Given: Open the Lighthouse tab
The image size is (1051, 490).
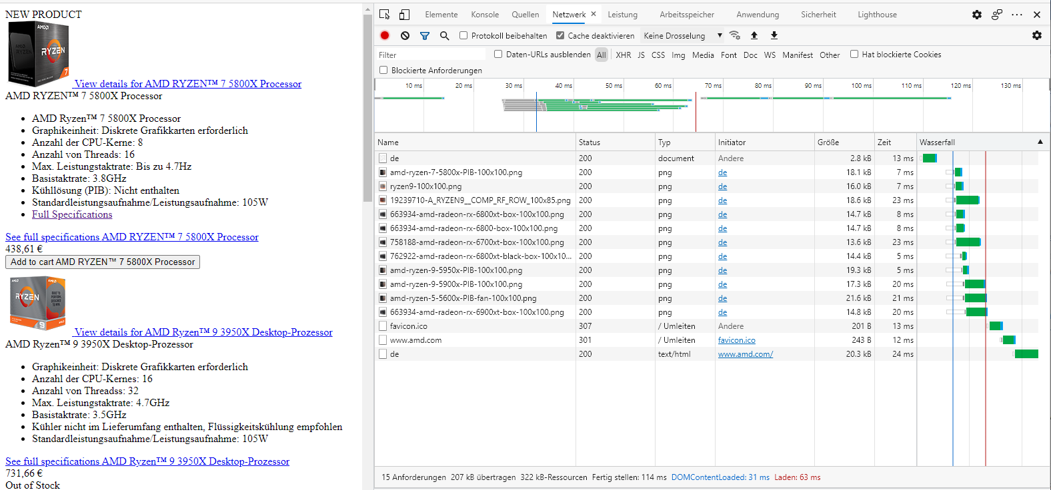Looking at the screenshot, I should [877, 15].
